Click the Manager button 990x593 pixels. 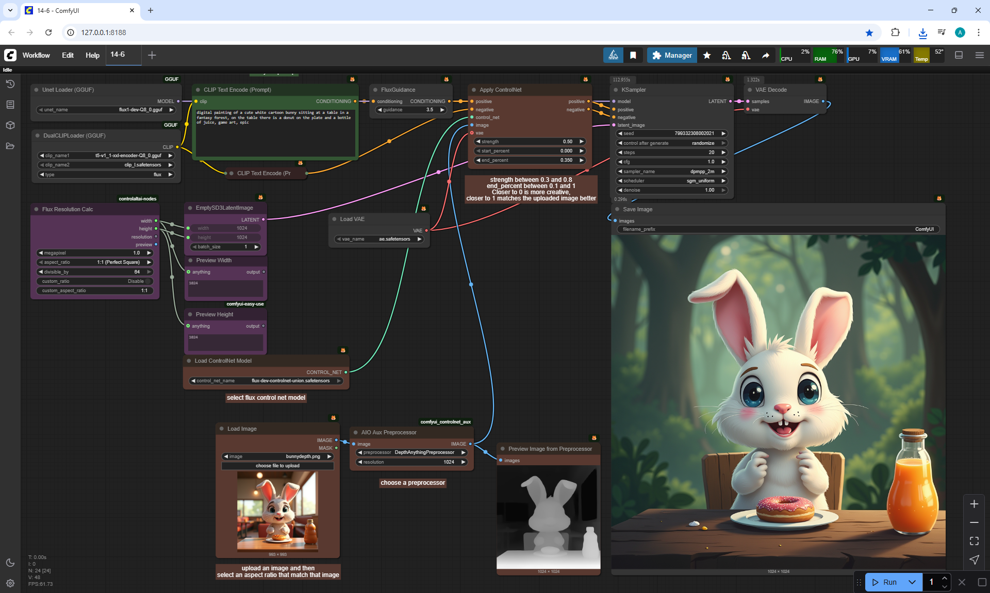tap(672, 55)
